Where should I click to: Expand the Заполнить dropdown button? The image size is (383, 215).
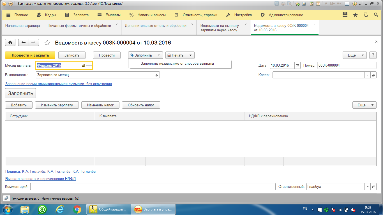[146, 55]
